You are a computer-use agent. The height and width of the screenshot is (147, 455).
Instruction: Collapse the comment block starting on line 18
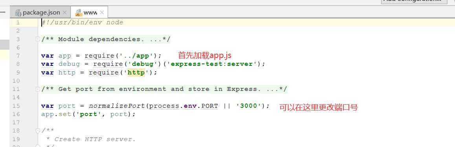(x=38, y=131)
